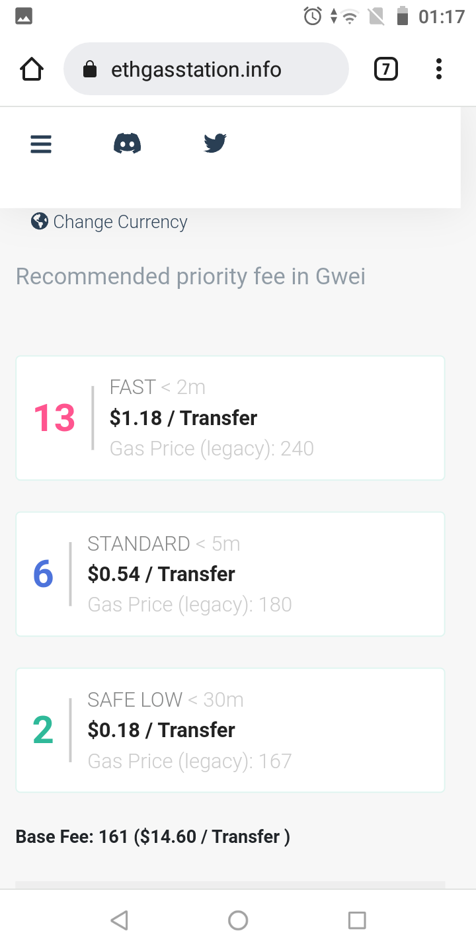Viewport: 476px width, 952px height.
Task: Tap the lock icon in address bar
Action: pos(91,69)
